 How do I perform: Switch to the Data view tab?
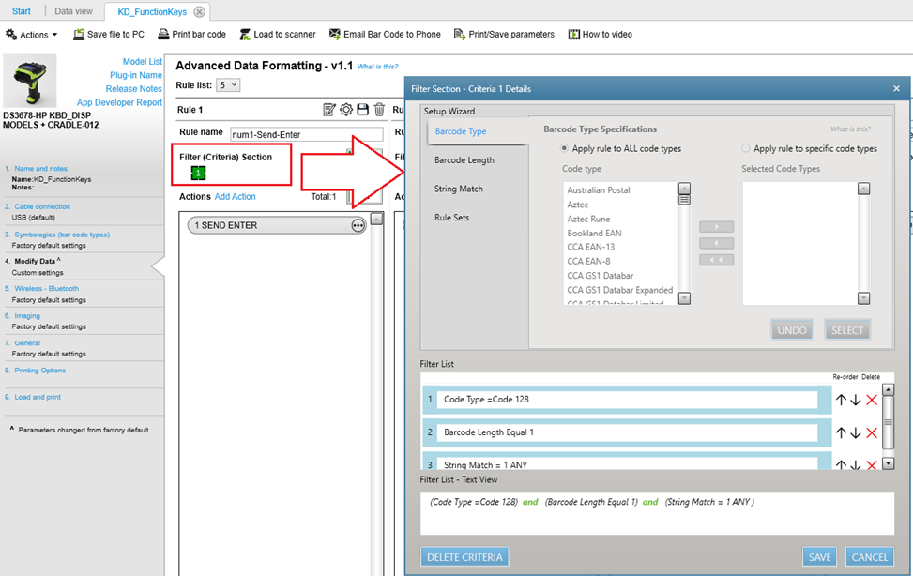click(x=73, y=11)
